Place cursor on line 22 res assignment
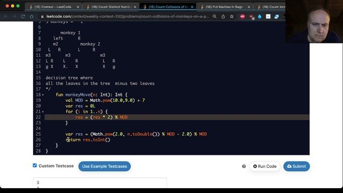This screenshot has width=343, height=193. point(101,117)
